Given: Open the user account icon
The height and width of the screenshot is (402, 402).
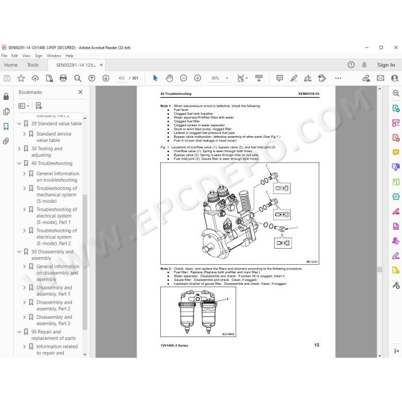Looking at the screenshot, I should pyautogui.click(x=395, y=78).
